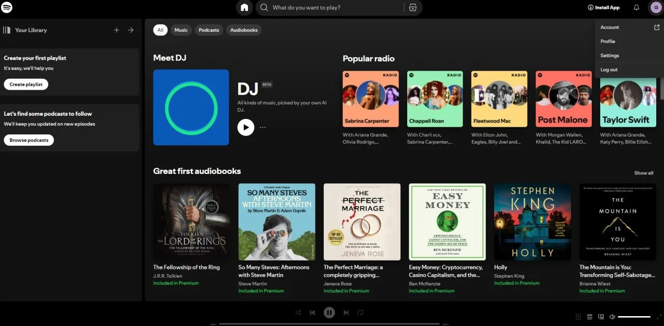Click the author name Jeneva Rose
664x326 pixels.
coord(338,283)
